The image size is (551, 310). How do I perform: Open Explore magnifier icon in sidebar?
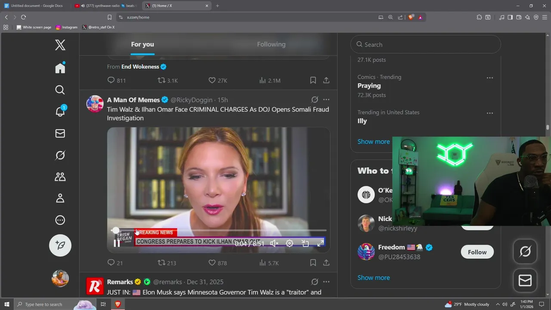tap(60, 90)
